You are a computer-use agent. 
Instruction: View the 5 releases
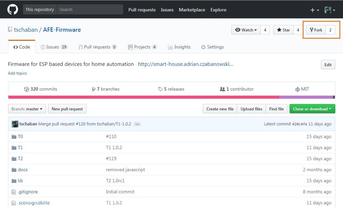(x=171, y=89)
